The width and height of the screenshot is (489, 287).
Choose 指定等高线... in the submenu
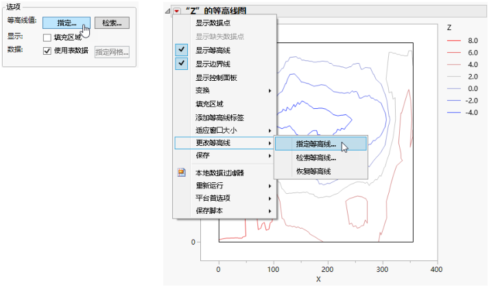[x=320, y=144]
